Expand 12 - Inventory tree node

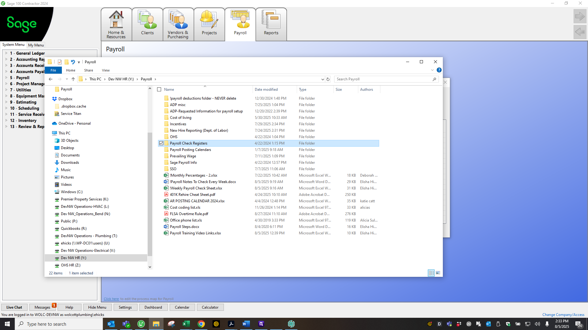(6, 120)
